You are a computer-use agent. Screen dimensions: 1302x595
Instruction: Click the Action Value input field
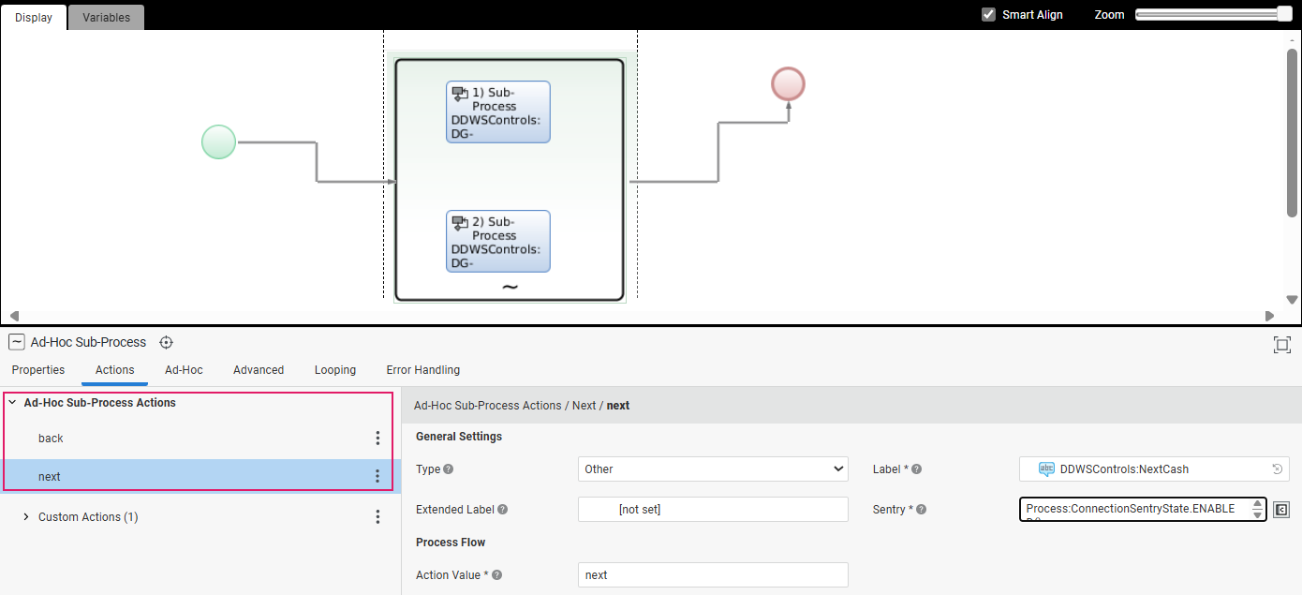coord(713,575)
